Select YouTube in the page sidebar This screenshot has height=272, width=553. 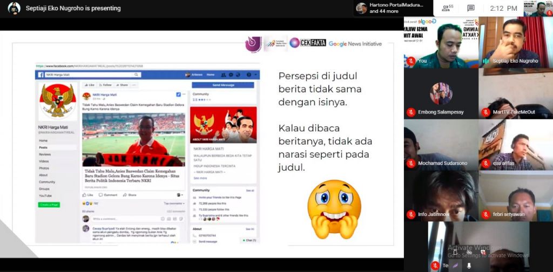coord(45,195)
